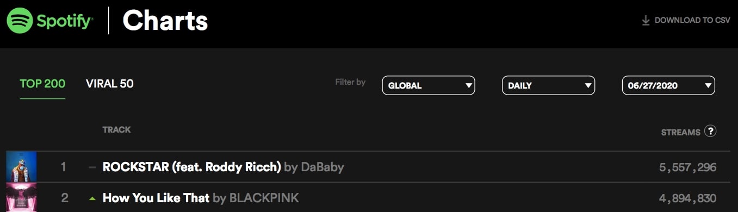The width and height of the screenshot is (738, 212).
Task: Click the download arrow icon
Action: 646,20
